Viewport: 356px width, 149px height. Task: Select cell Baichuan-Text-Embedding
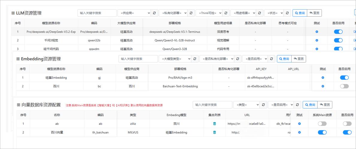(180, 86)
